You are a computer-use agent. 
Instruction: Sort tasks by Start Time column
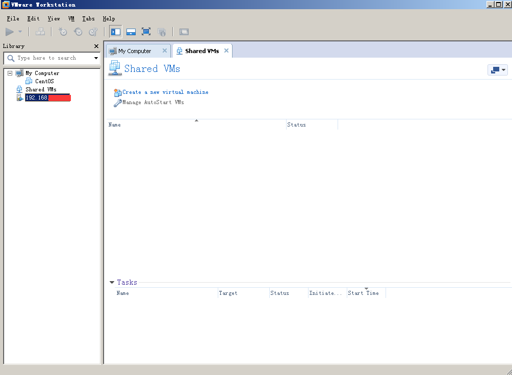pyautogui.click(x=366, y=293)
